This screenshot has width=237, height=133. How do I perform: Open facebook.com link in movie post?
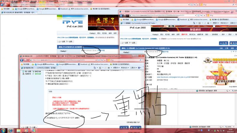(177, 77)
